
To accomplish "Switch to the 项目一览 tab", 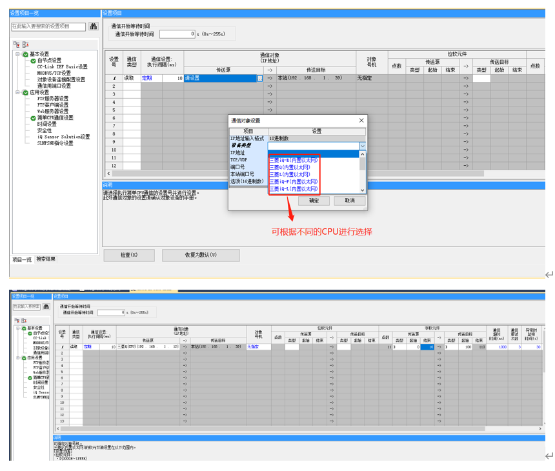I will [x=22, y=259].
